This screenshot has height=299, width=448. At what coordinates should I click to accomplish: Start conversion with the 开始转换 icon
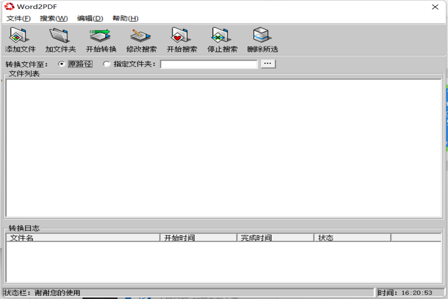point(100,35)
